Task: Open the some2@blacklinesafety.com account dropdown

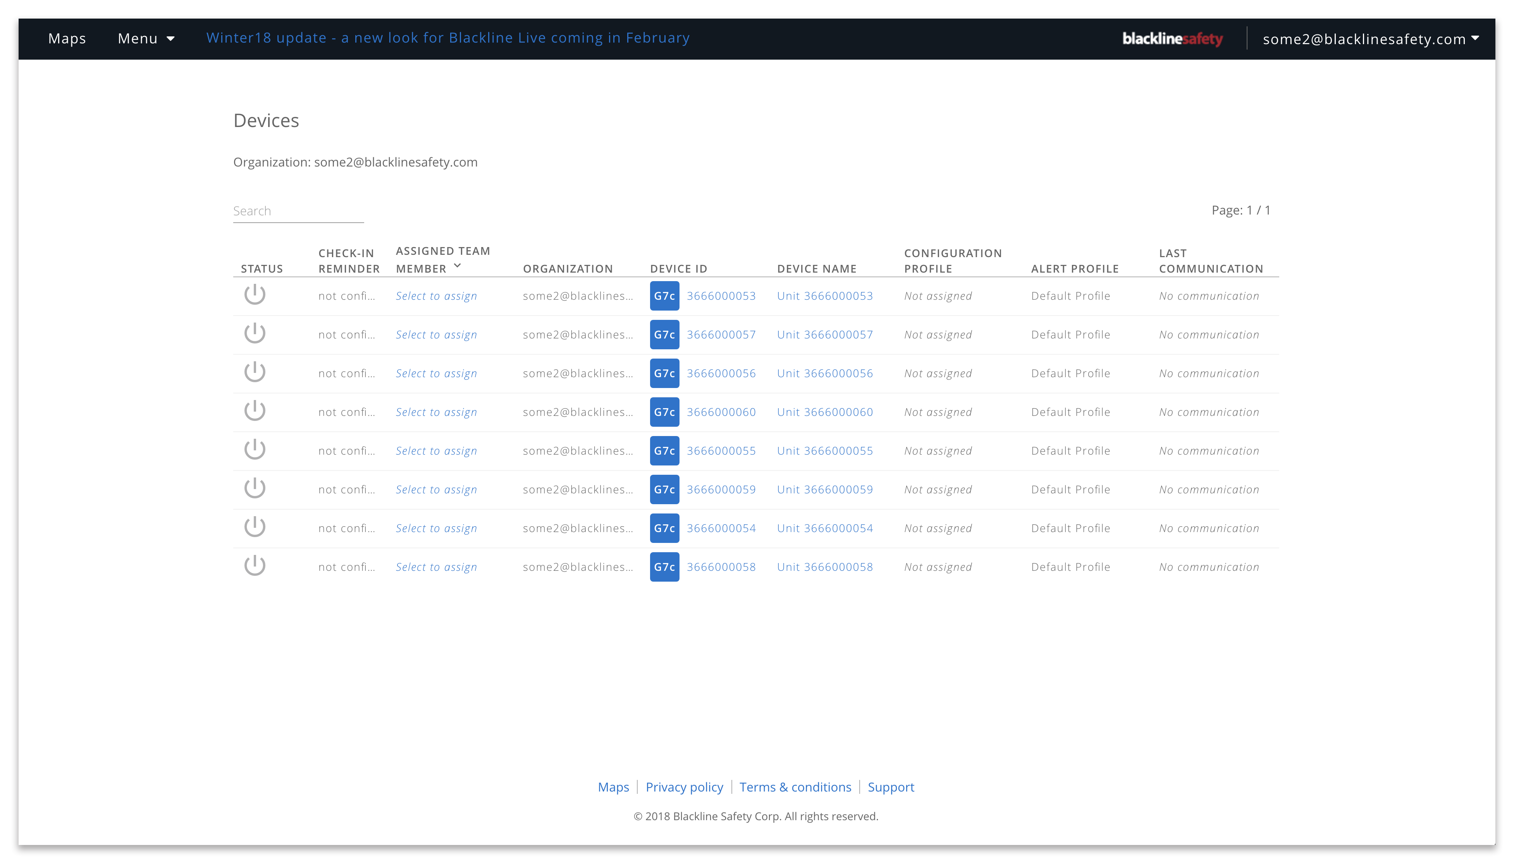Action: pyautogui.click(x=1371, y=39)
